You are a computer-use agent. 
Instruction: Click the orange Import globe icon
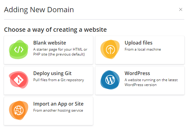19,111
